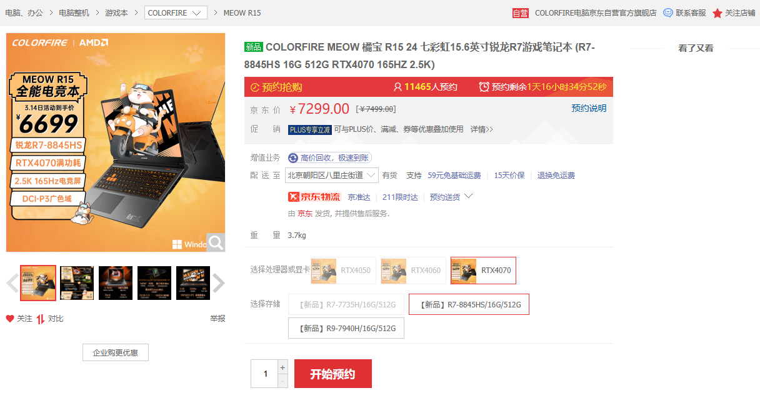Click the 高价回收，极速到账 link

[334, 158]
